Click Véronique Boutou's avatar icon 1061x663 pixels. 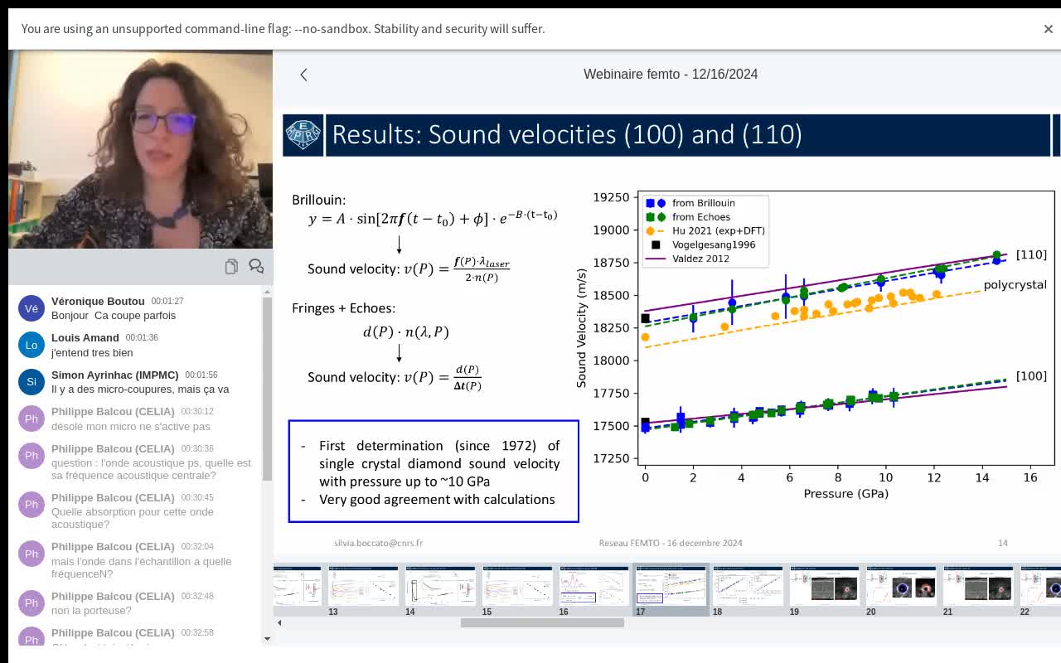[31, 308]
